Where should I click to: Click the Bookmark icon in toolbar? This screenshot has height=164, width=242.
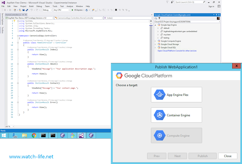click(x=116, y=10)
